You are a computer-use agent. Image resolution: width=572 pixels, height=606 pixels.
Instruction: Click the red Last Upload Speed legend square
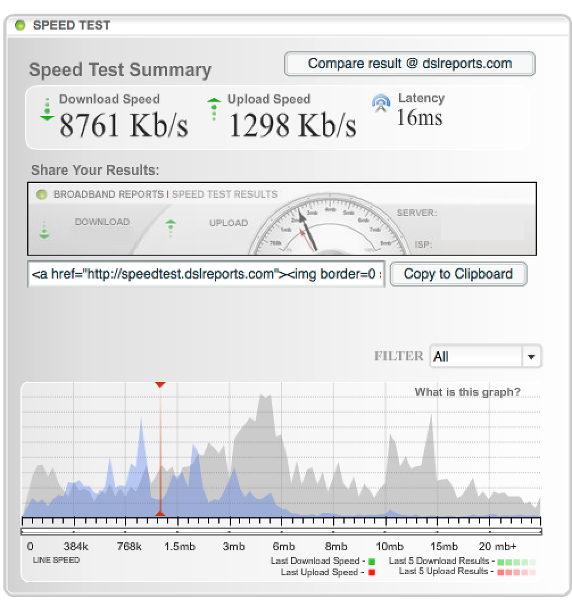(x=372, y=572)
